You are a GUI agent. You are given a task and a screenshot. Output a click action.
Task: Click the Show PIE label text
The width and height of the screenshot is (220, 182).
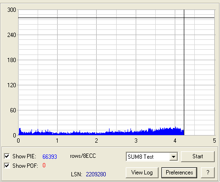point(24,156)
